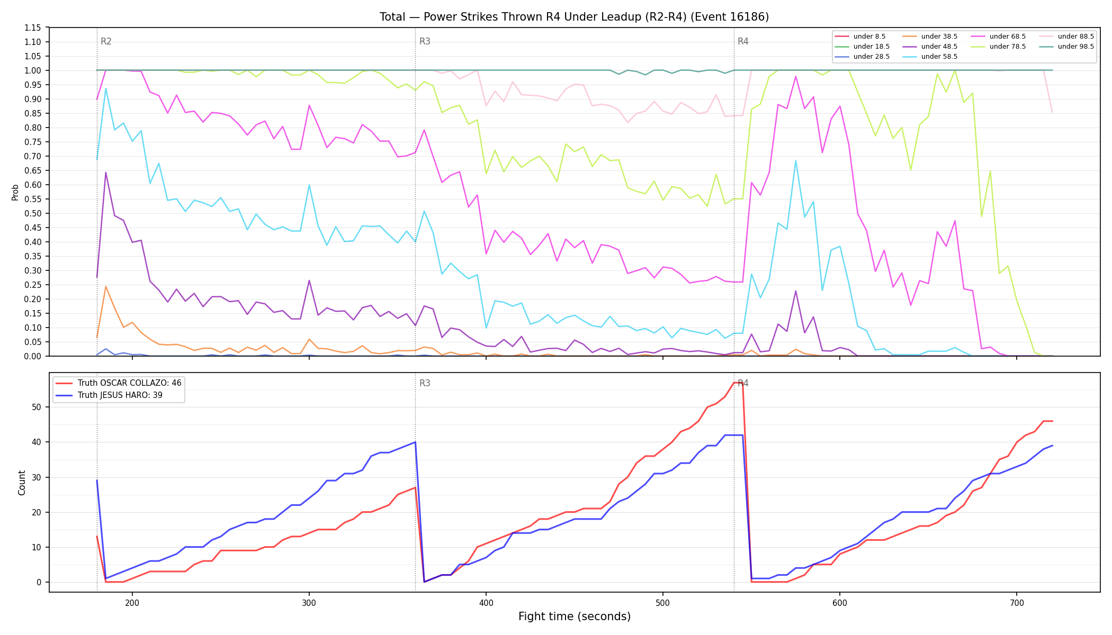Click legend entry 'under 78.5'
Image resolution: width=1112 pixels, height=635 pixels.
998,47
